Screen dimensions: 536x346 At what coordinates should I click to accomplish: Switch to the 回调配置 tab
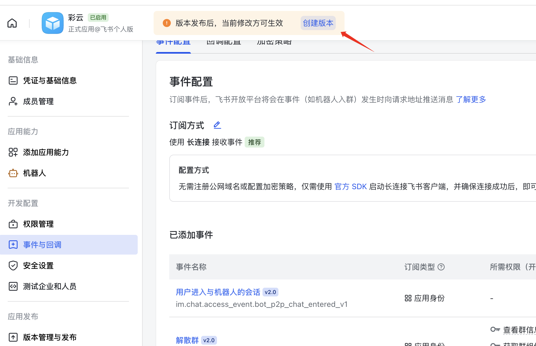[224, 42]
